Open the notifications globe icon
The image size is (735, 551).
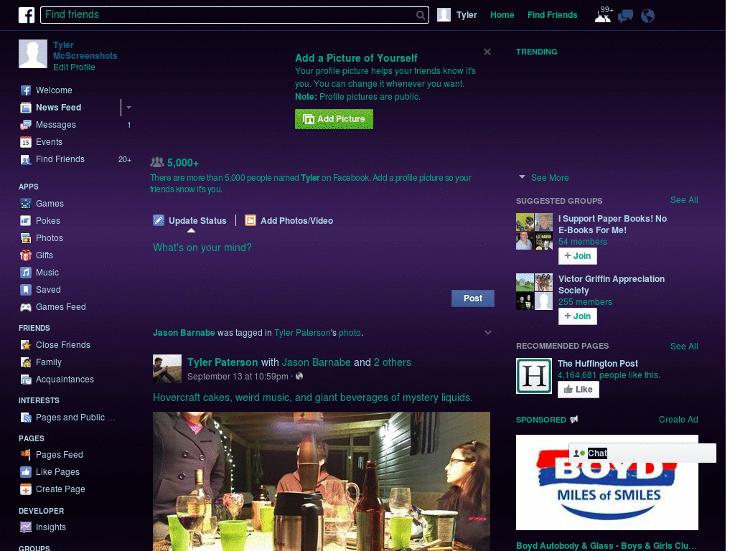point(647,16)
